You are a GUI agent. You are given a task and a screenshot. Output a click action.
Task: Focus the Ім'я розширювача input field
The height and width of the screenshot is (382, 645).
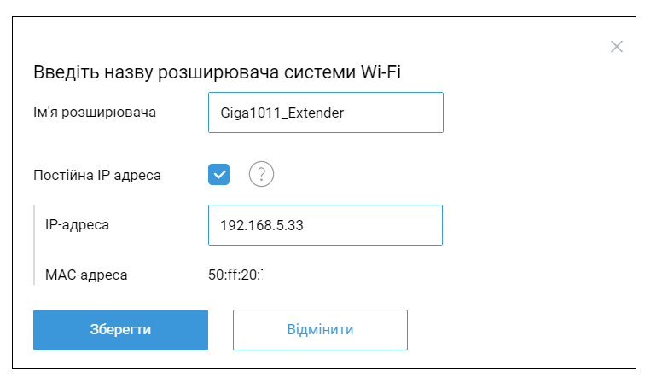(x=326, y=113)
